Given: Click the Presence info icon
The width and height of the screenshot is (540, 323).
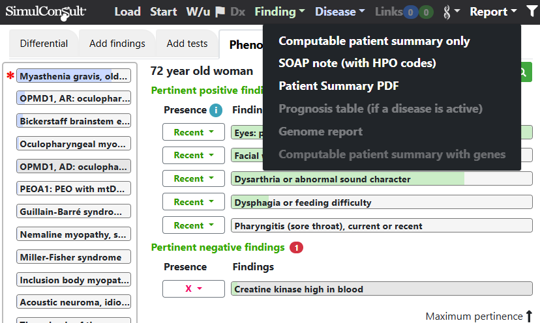Looking at the screenshot, I should pos(216,110).
